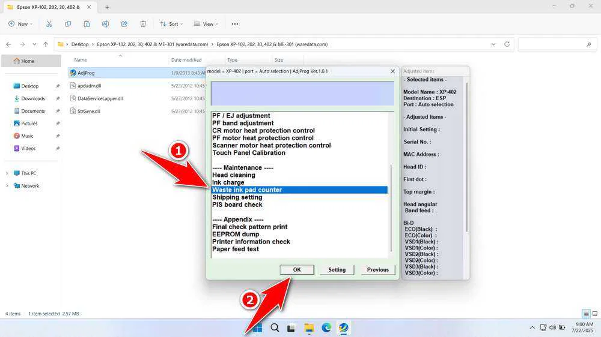Open Microsoft Edge from the taskbar
Image resolution: width=601 pixels, height=337 pixels.
point(326,328)
